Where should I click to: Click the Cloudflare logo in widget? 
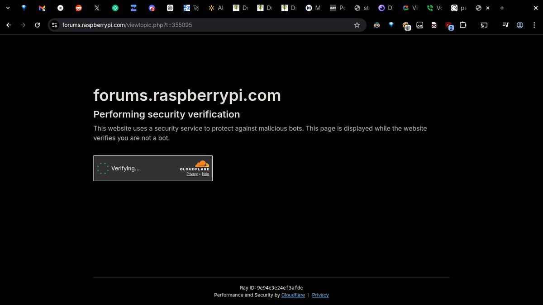[x=195, y=165]
